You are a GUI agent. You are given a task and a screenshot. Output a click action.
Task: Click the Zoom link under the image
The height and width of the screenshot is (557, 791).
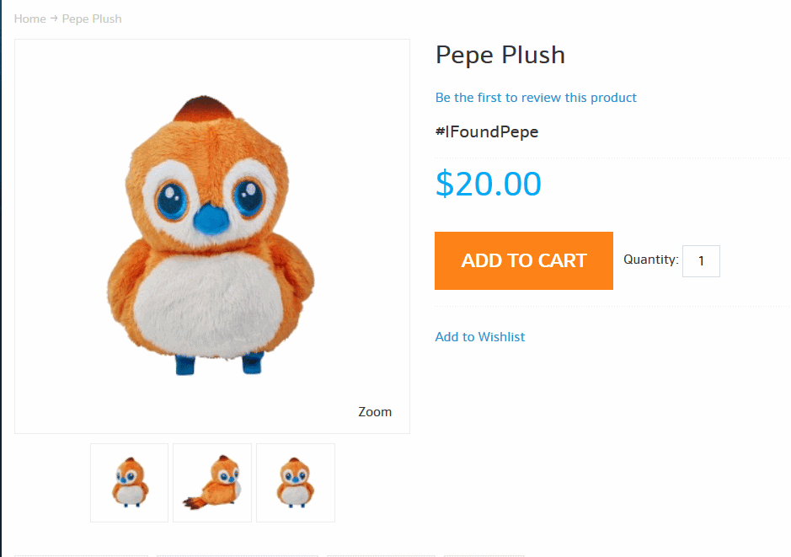pos(375,412)
